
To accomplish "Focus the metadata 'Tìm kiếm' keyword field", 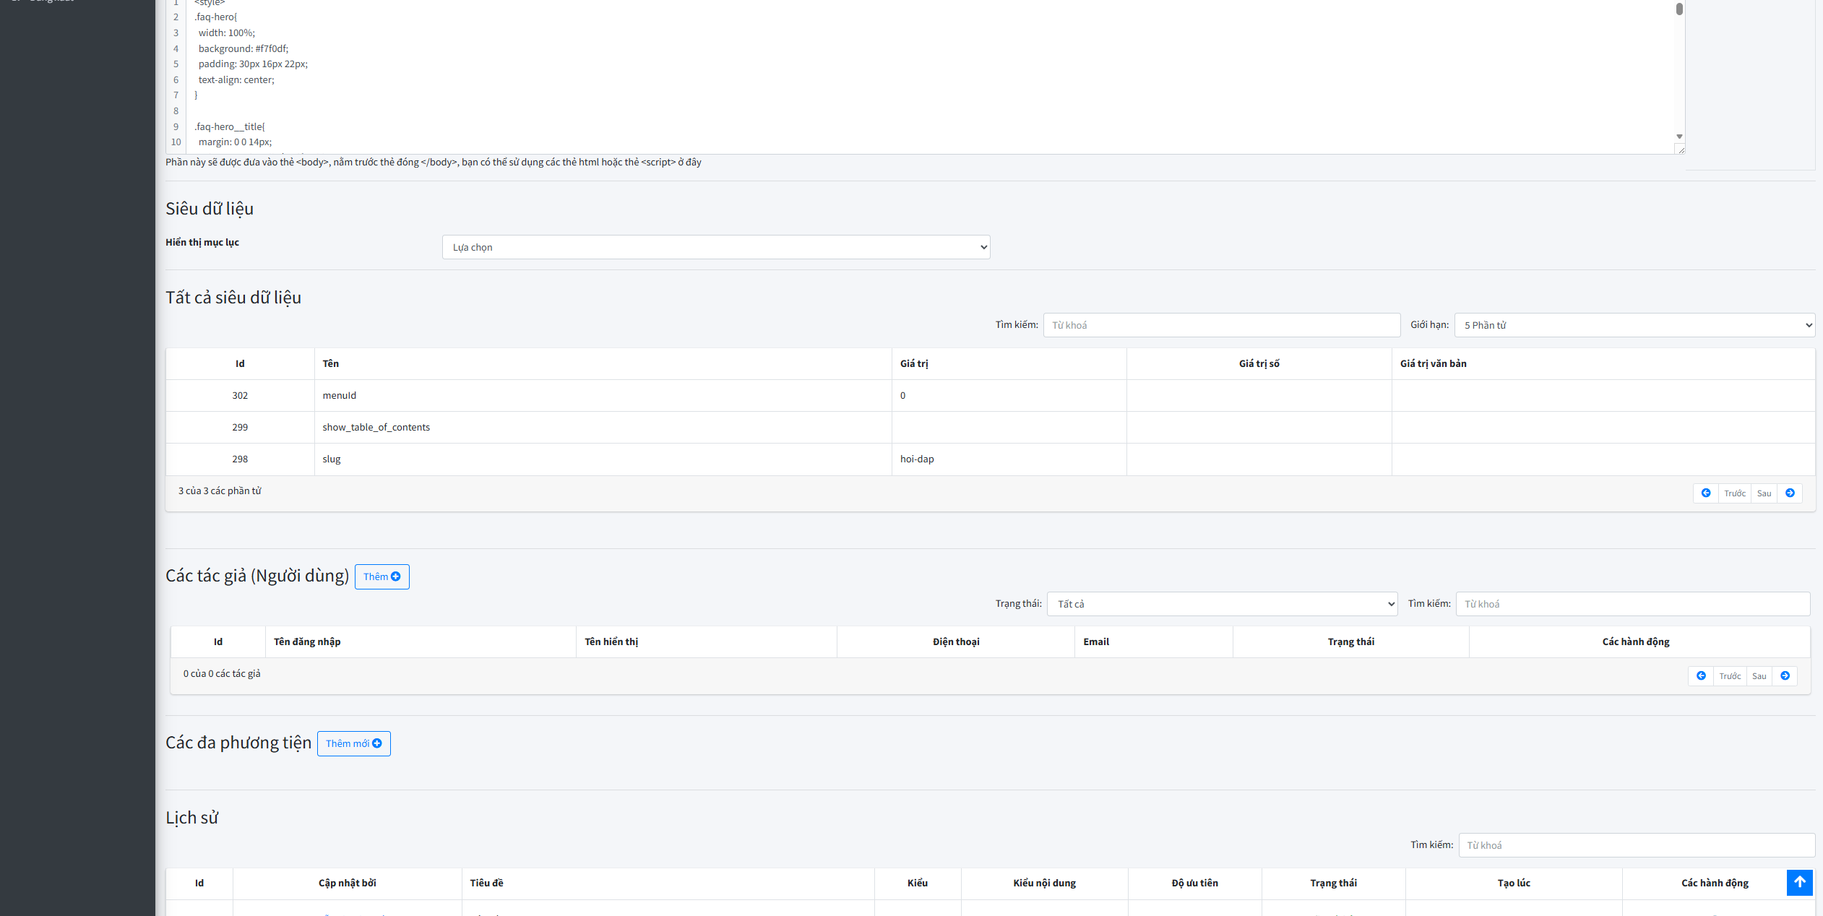I will [1221, 325].
